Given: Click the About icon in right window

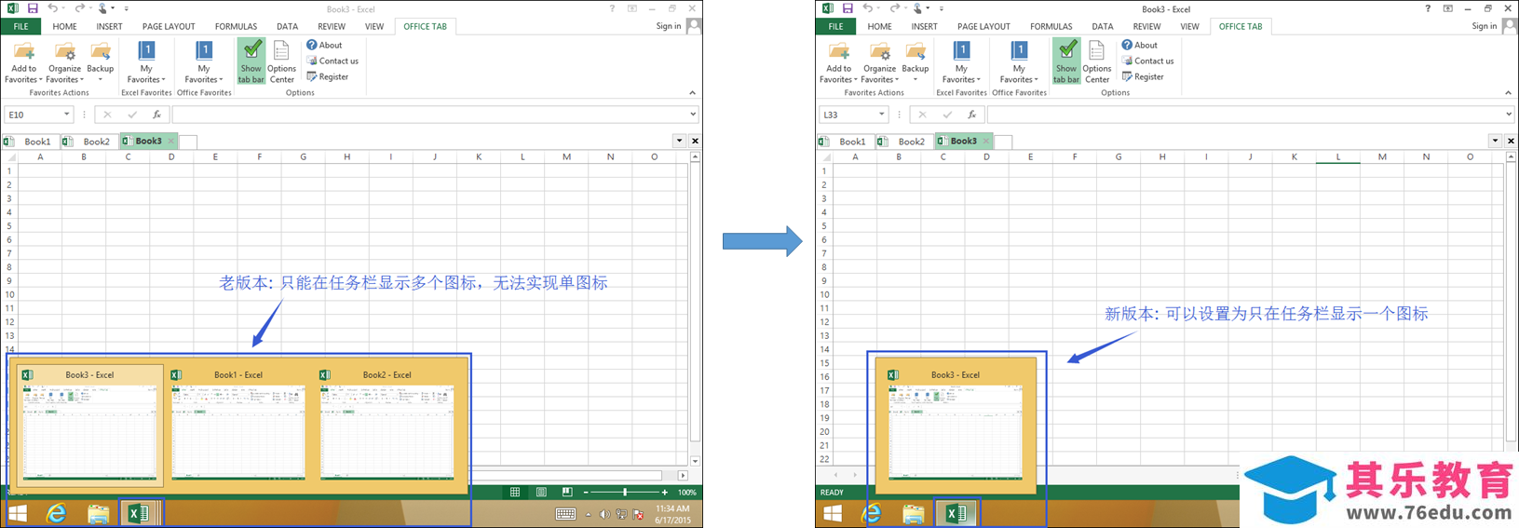Looking at the screenshot, I should point(1127,45).
